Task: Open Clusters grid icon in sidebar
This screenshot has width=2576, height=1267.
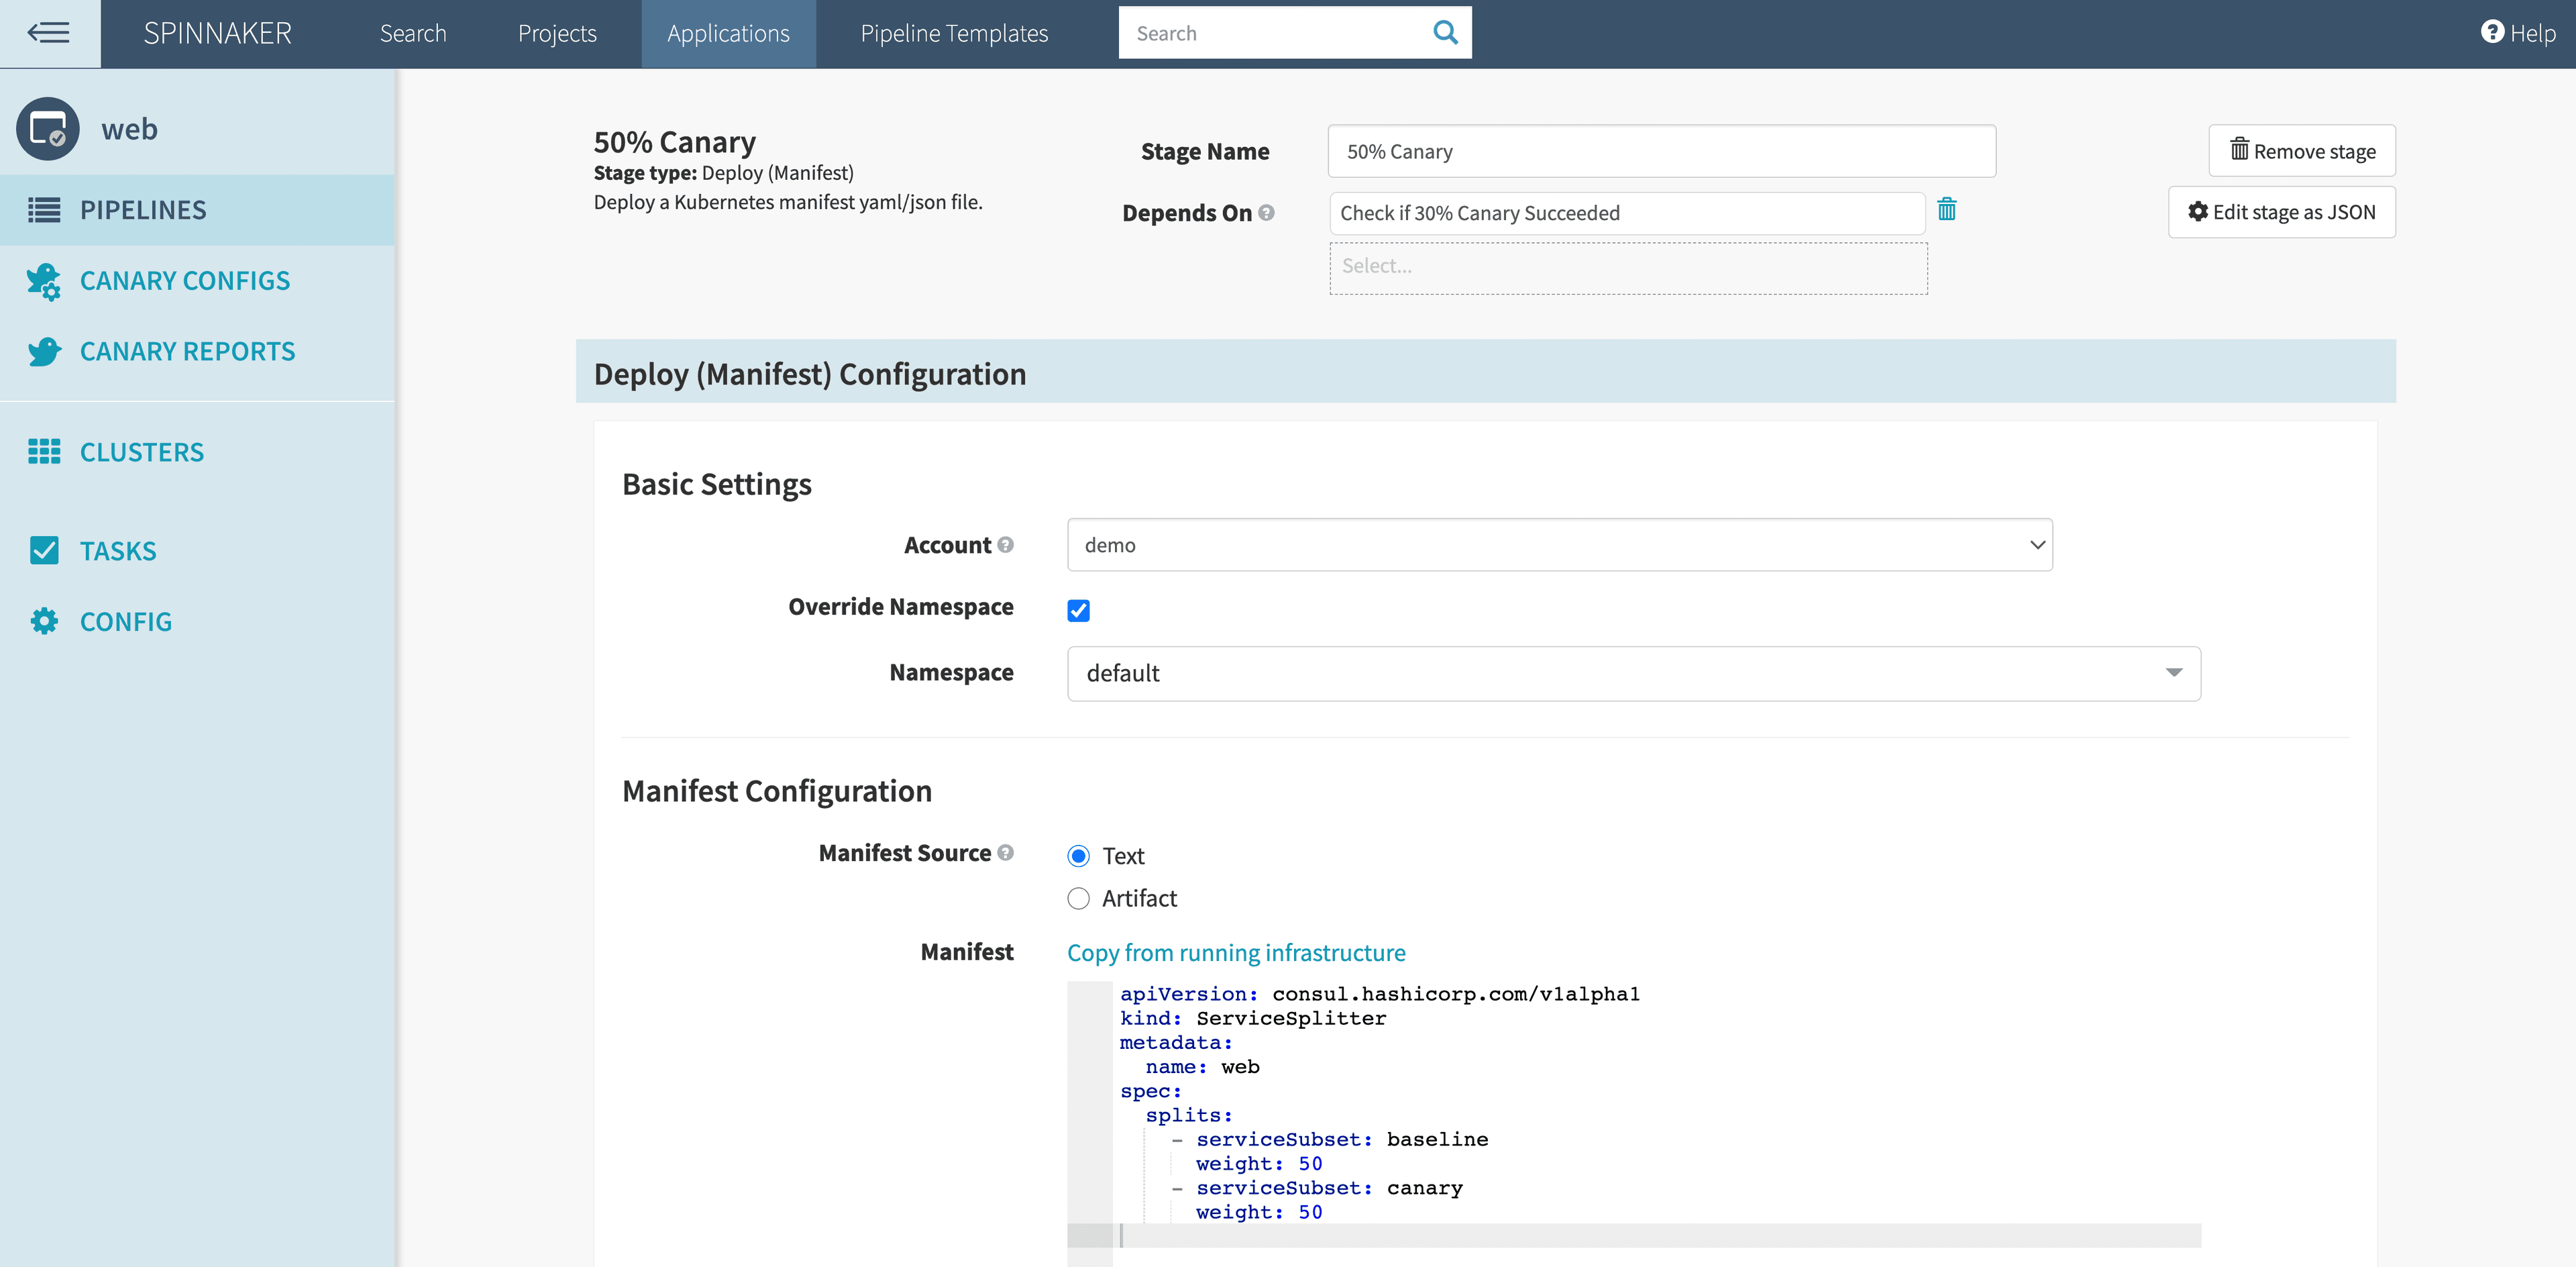Action: pos(44,452)
